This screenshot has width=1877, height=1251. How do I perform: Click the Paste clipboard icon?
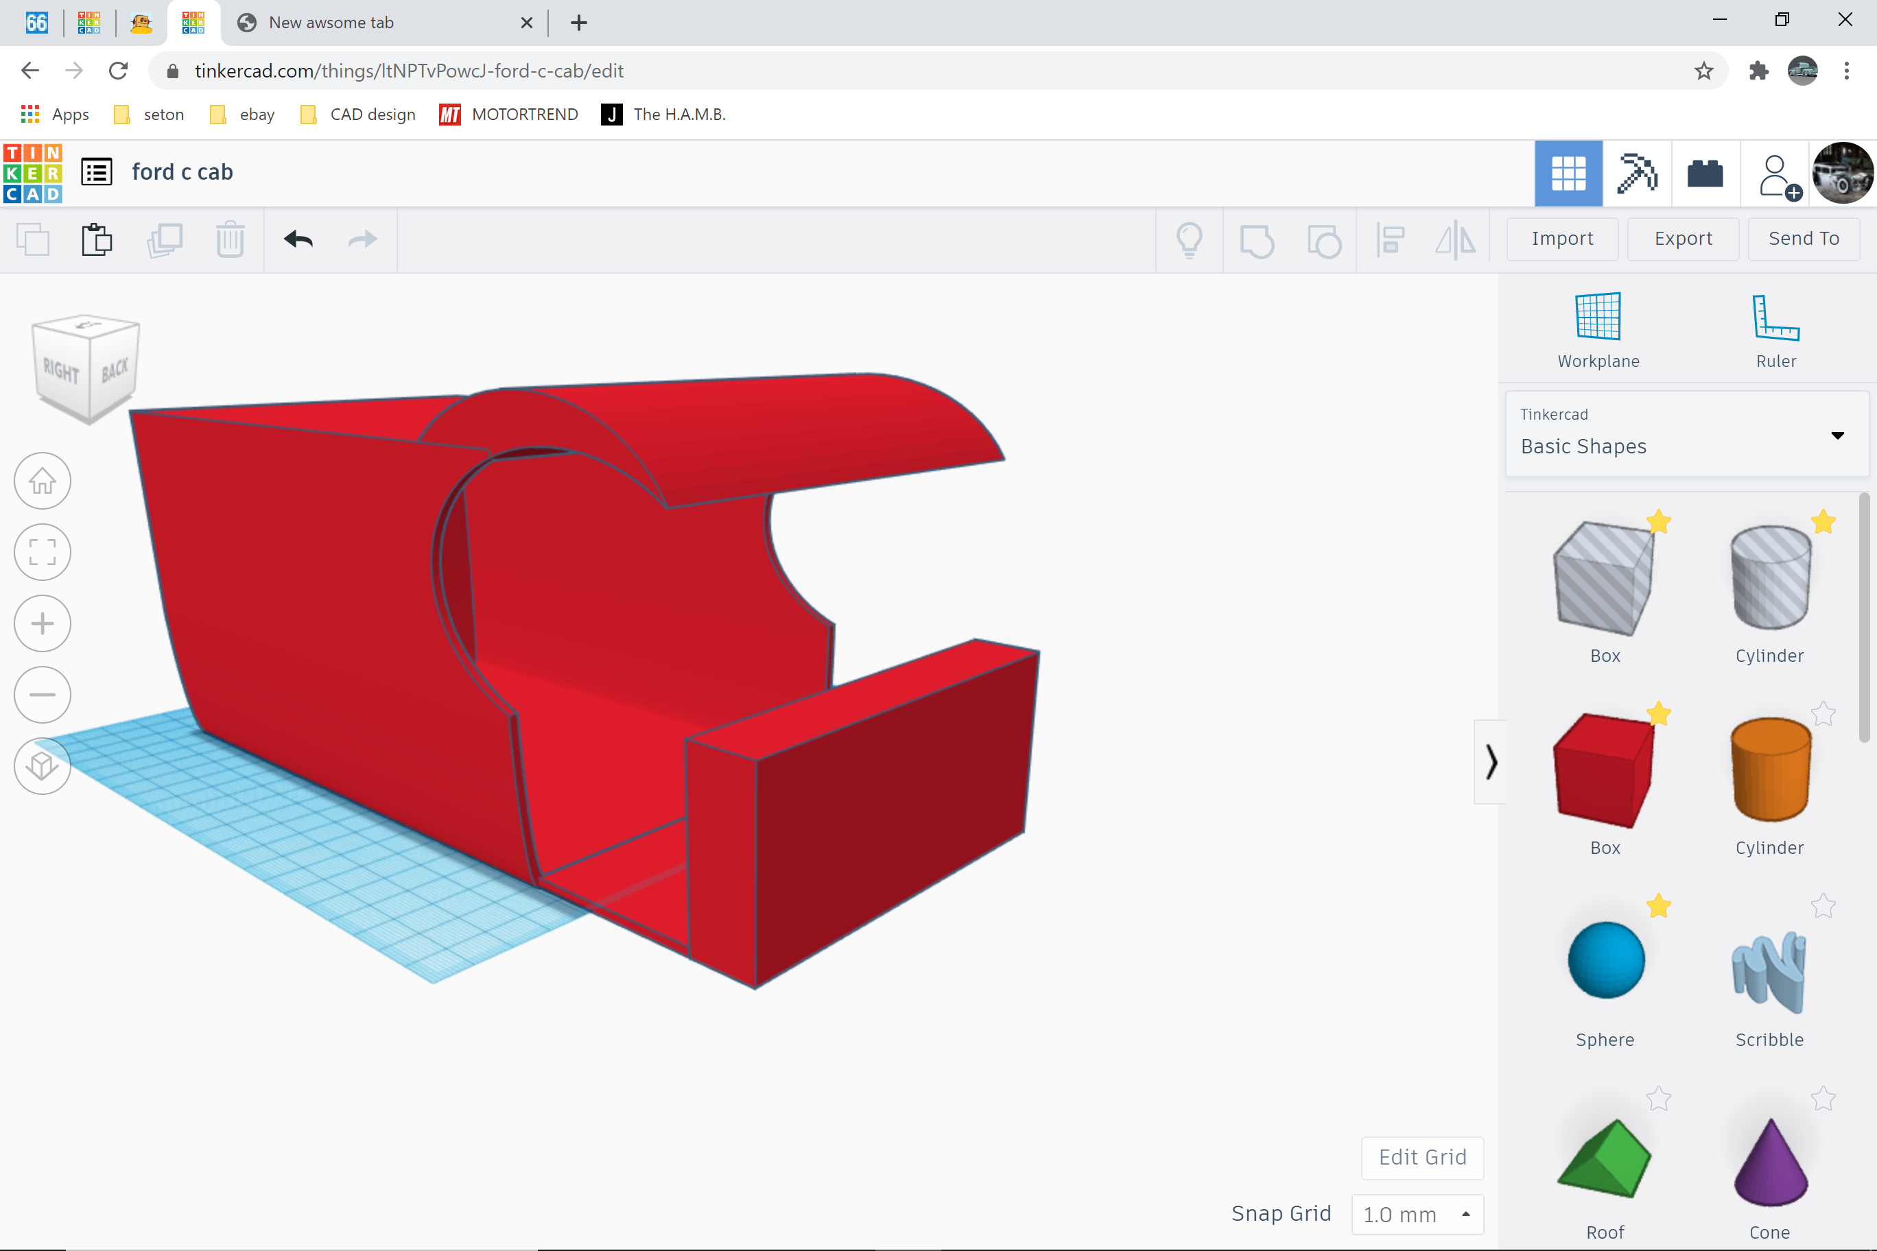[97, 239]
